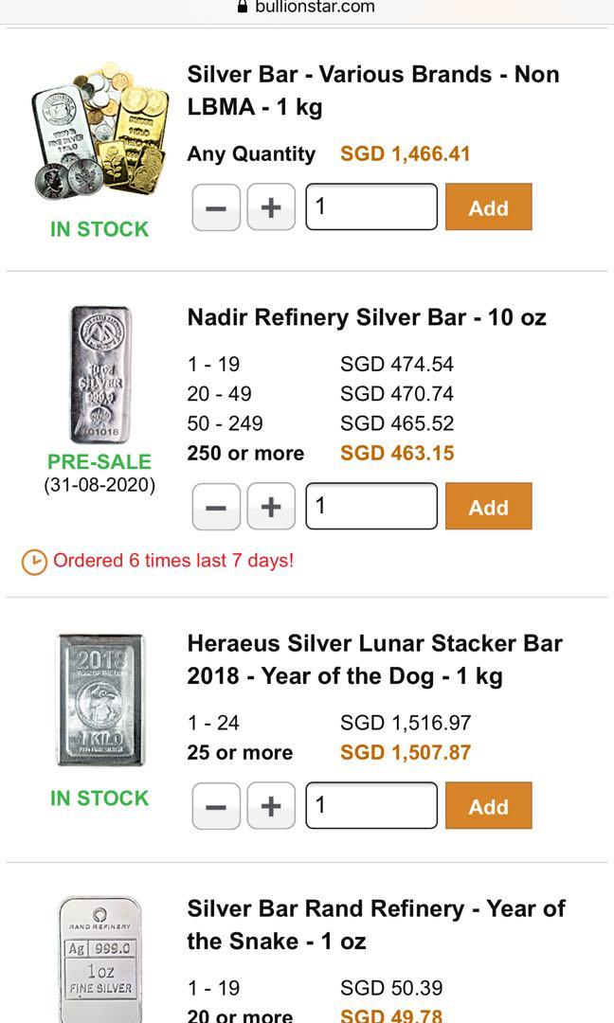Click the Silver Bar Various Brands product thumbnail
The image size is (614, 1023).
tap(99, 133)
